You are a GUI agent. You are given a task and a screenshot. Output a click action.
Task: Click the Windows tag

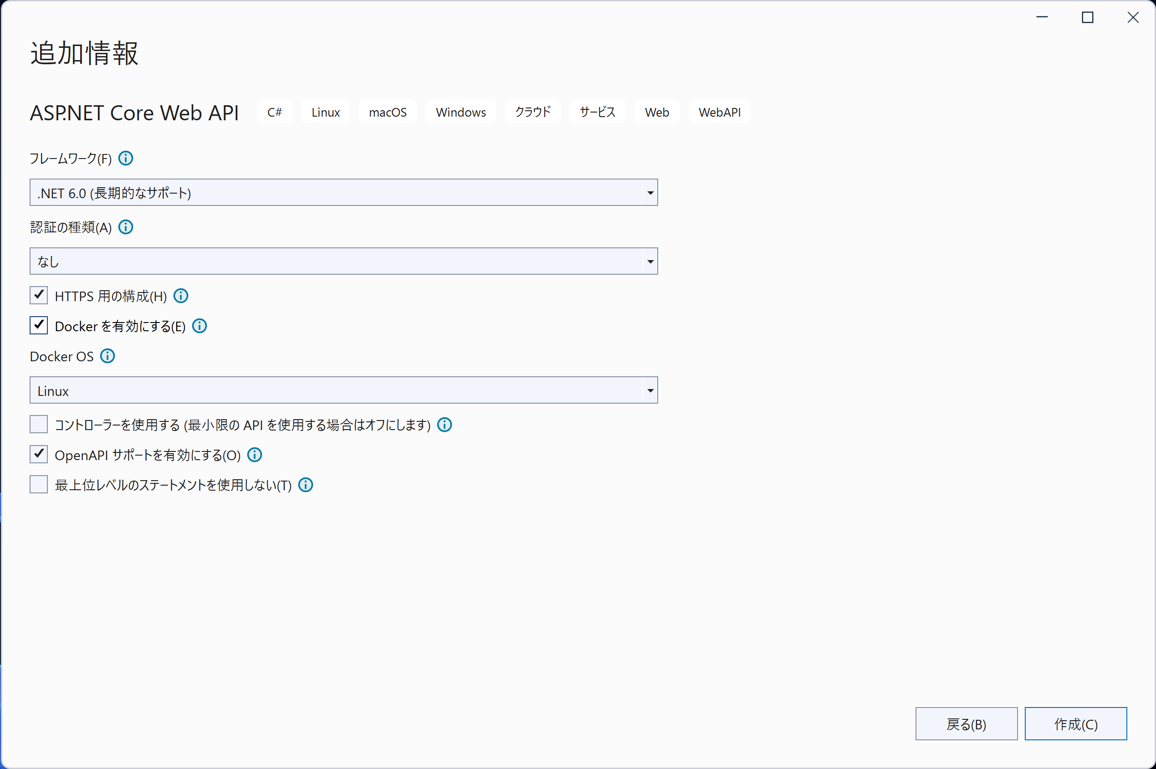[461, 113]
